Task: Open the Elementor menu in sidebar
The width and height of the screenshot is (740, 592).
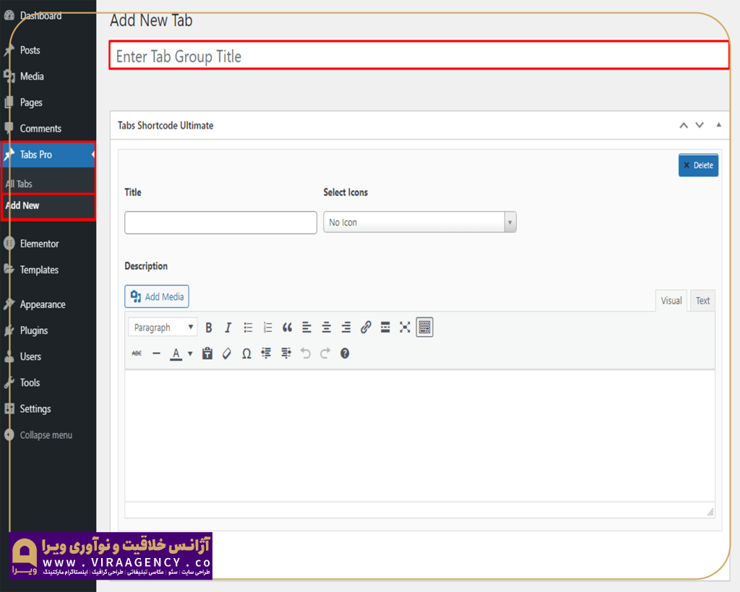Action: point(40,244)
